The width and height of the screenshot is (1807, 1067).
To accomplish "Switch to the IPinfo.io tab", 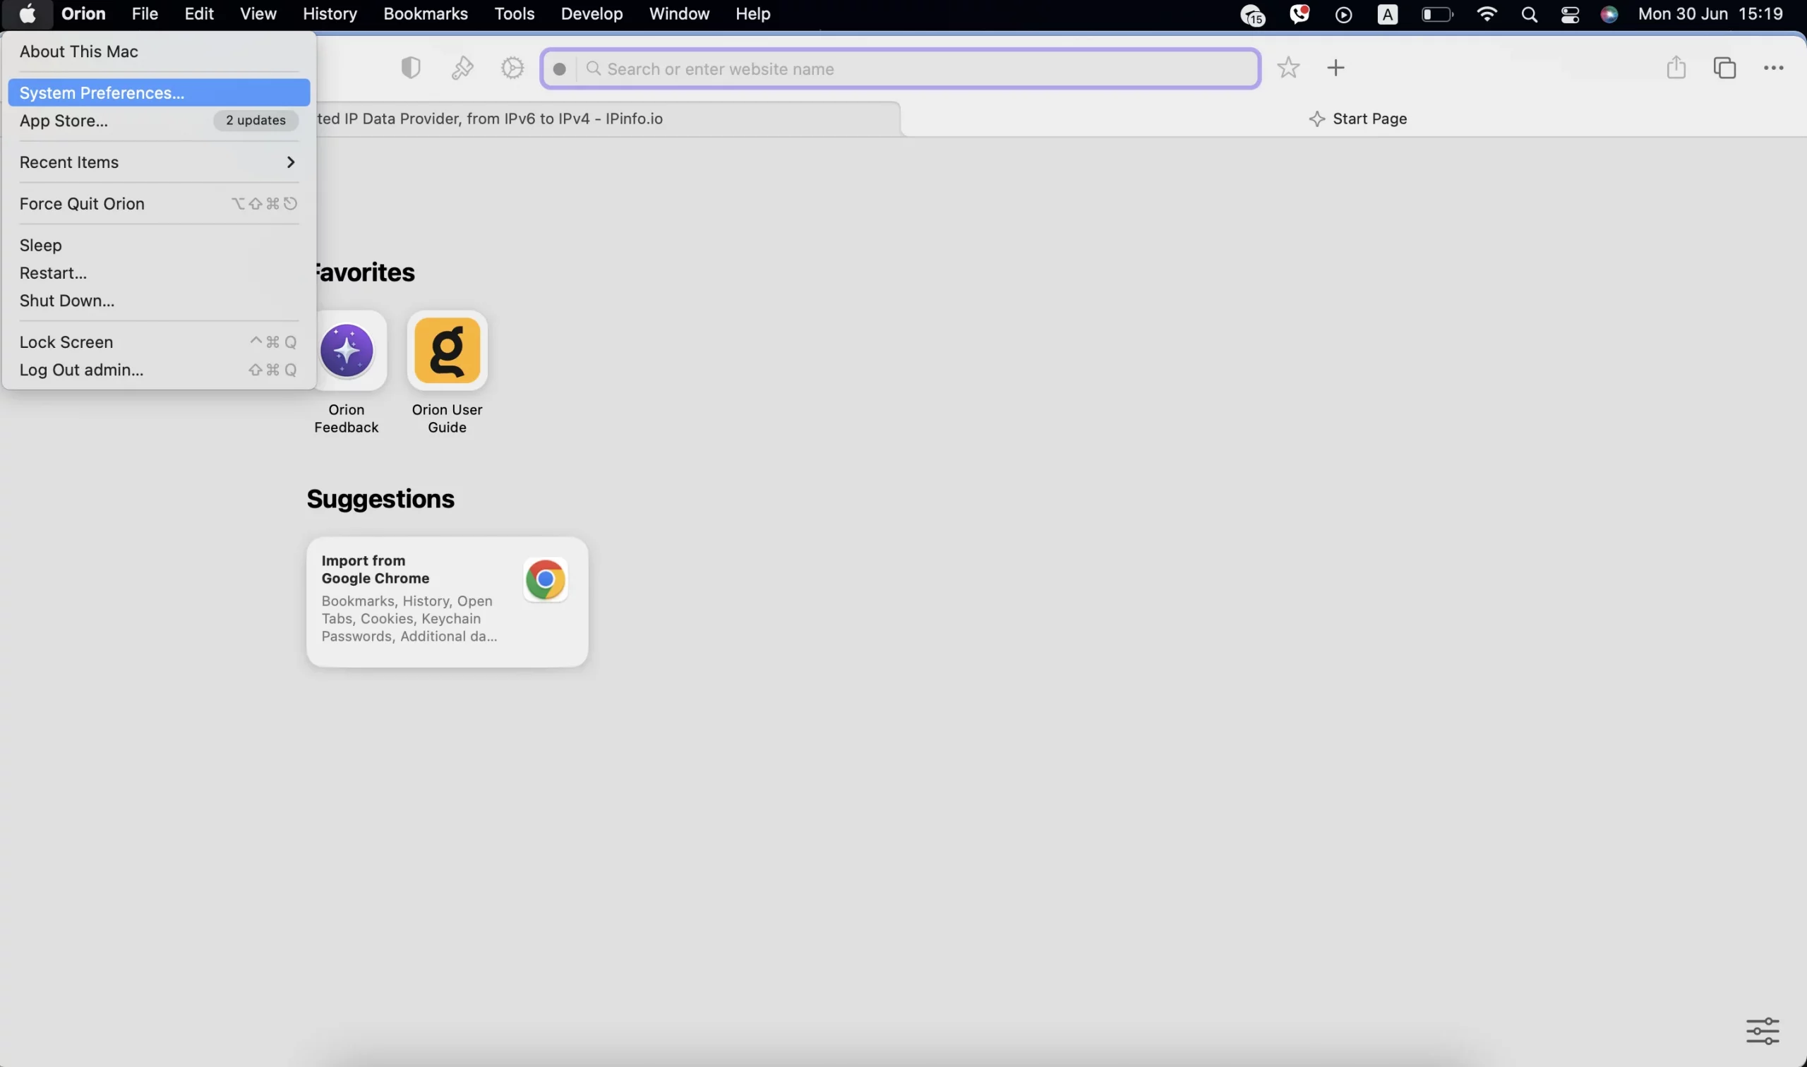I will pos(608,119).
